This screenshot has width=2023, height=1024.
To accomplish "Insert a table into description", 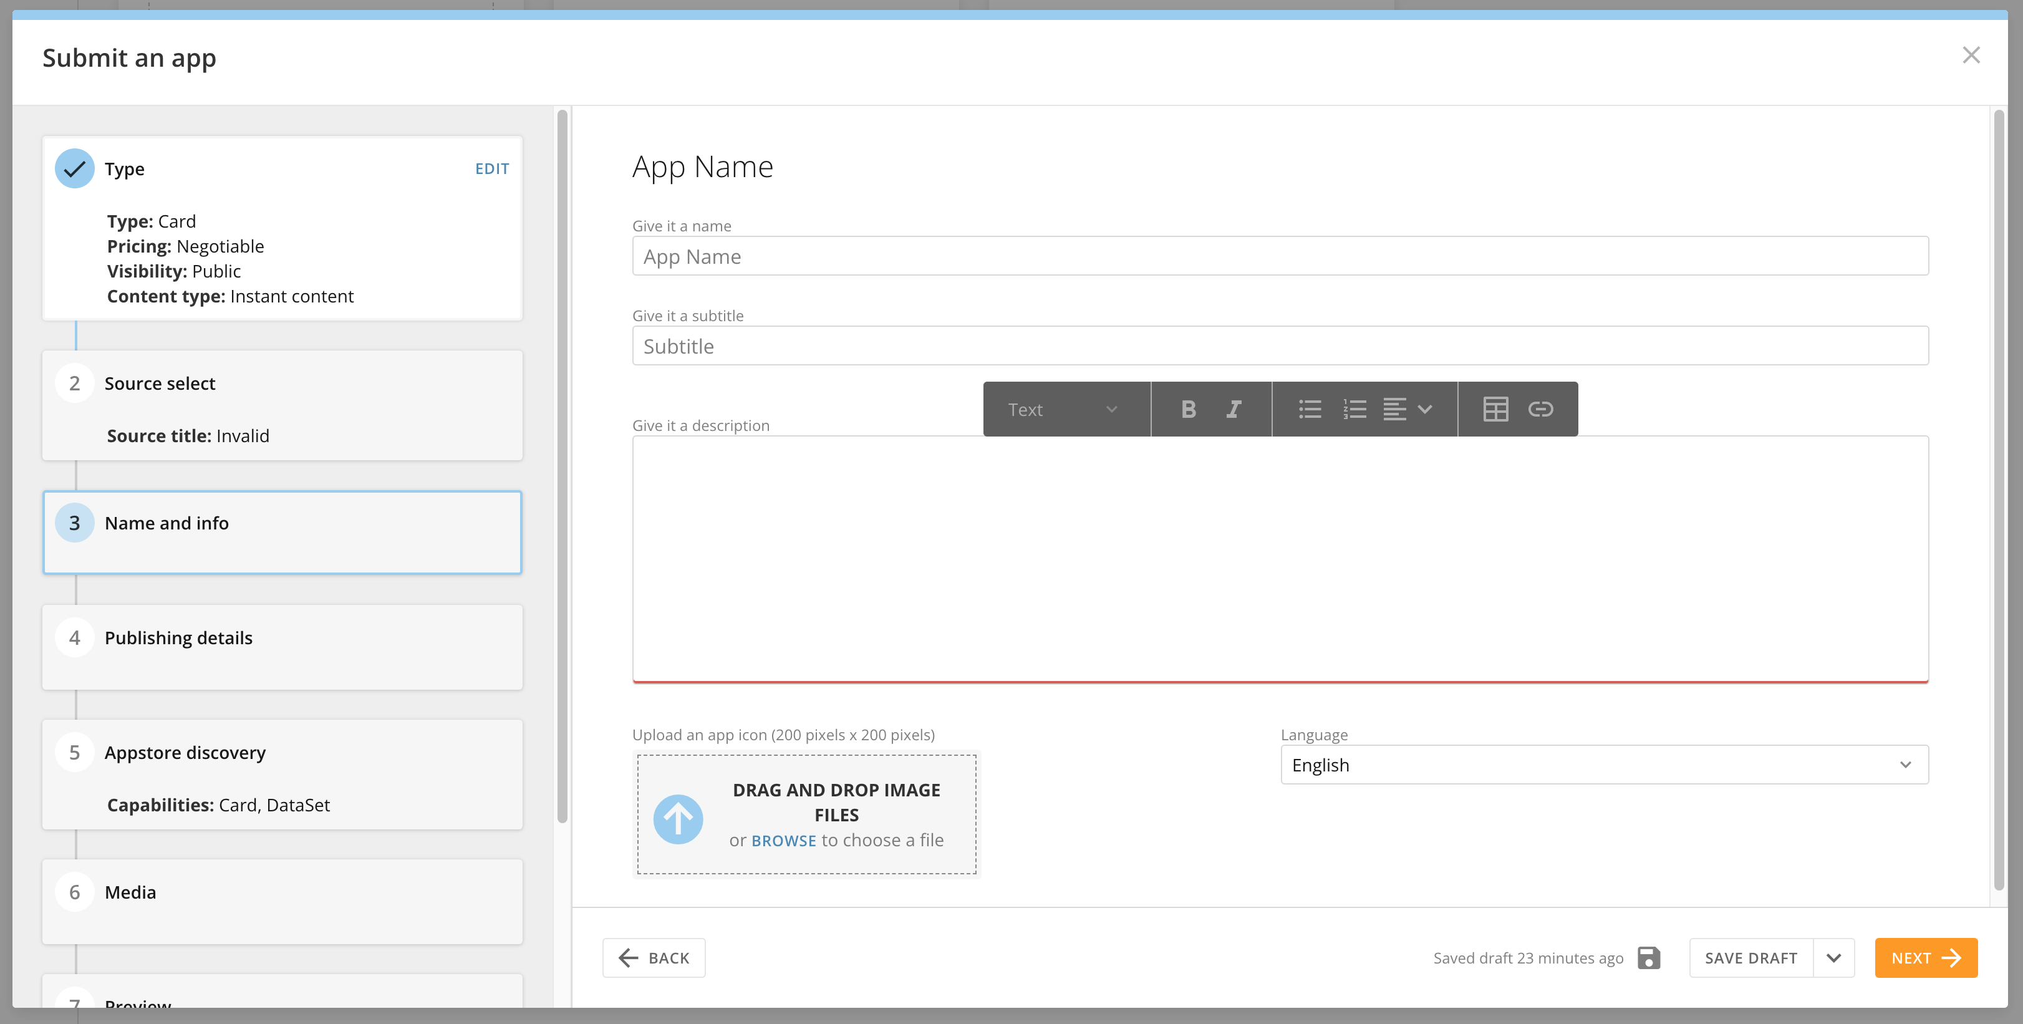I will click(1495, 409).
